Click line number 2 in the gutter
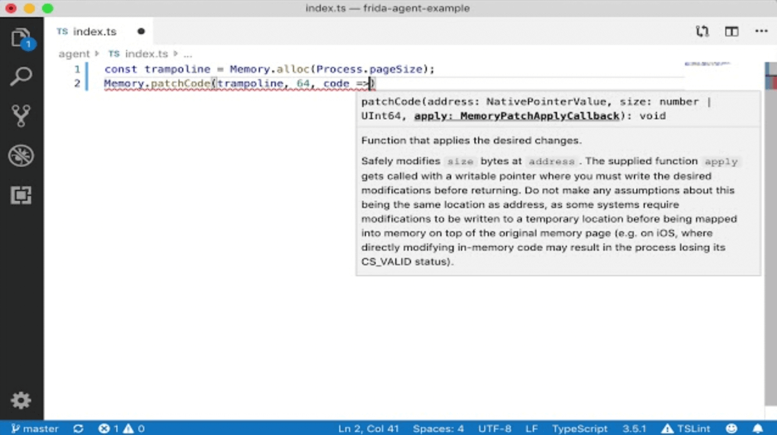Viewport: 777px width, 435px height. click(77, 83)
